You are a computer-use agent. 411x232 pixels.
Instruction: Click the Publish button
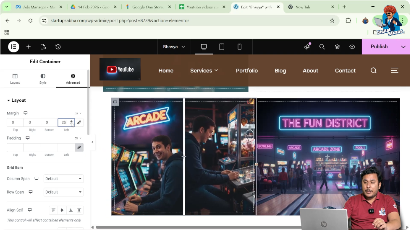coord(379,47)
